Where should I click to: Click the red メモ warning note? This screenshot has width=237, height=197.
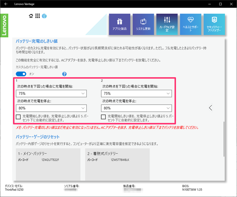(x=107, y=127)
